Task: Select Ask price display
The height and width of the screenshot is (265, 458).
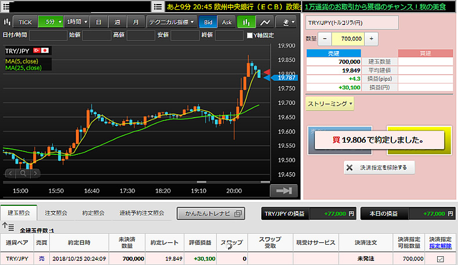Action: click(226, 22)
